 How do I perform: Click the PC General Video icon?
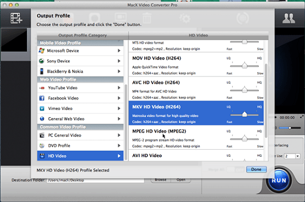[x=42, y=135]
